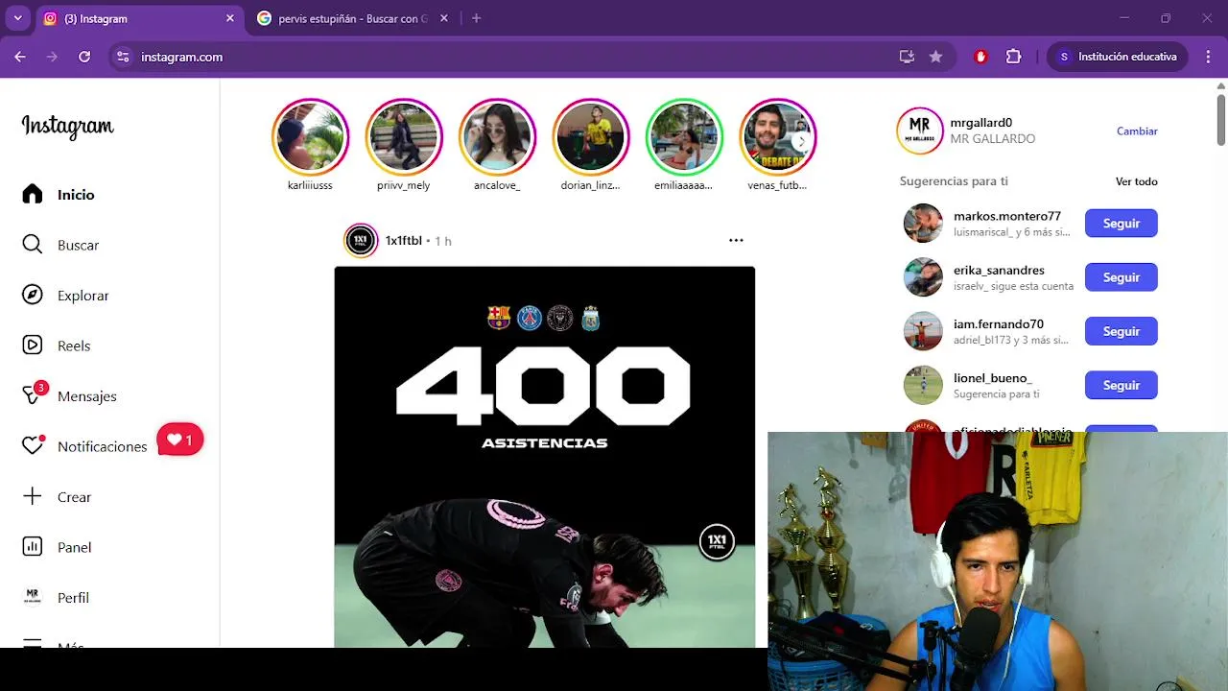
Task: Follow iam.fernando70
Action: (1121, 331)
